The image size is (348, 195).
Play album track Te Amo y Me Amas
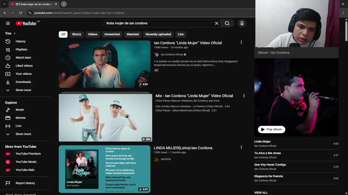[296, 155]
